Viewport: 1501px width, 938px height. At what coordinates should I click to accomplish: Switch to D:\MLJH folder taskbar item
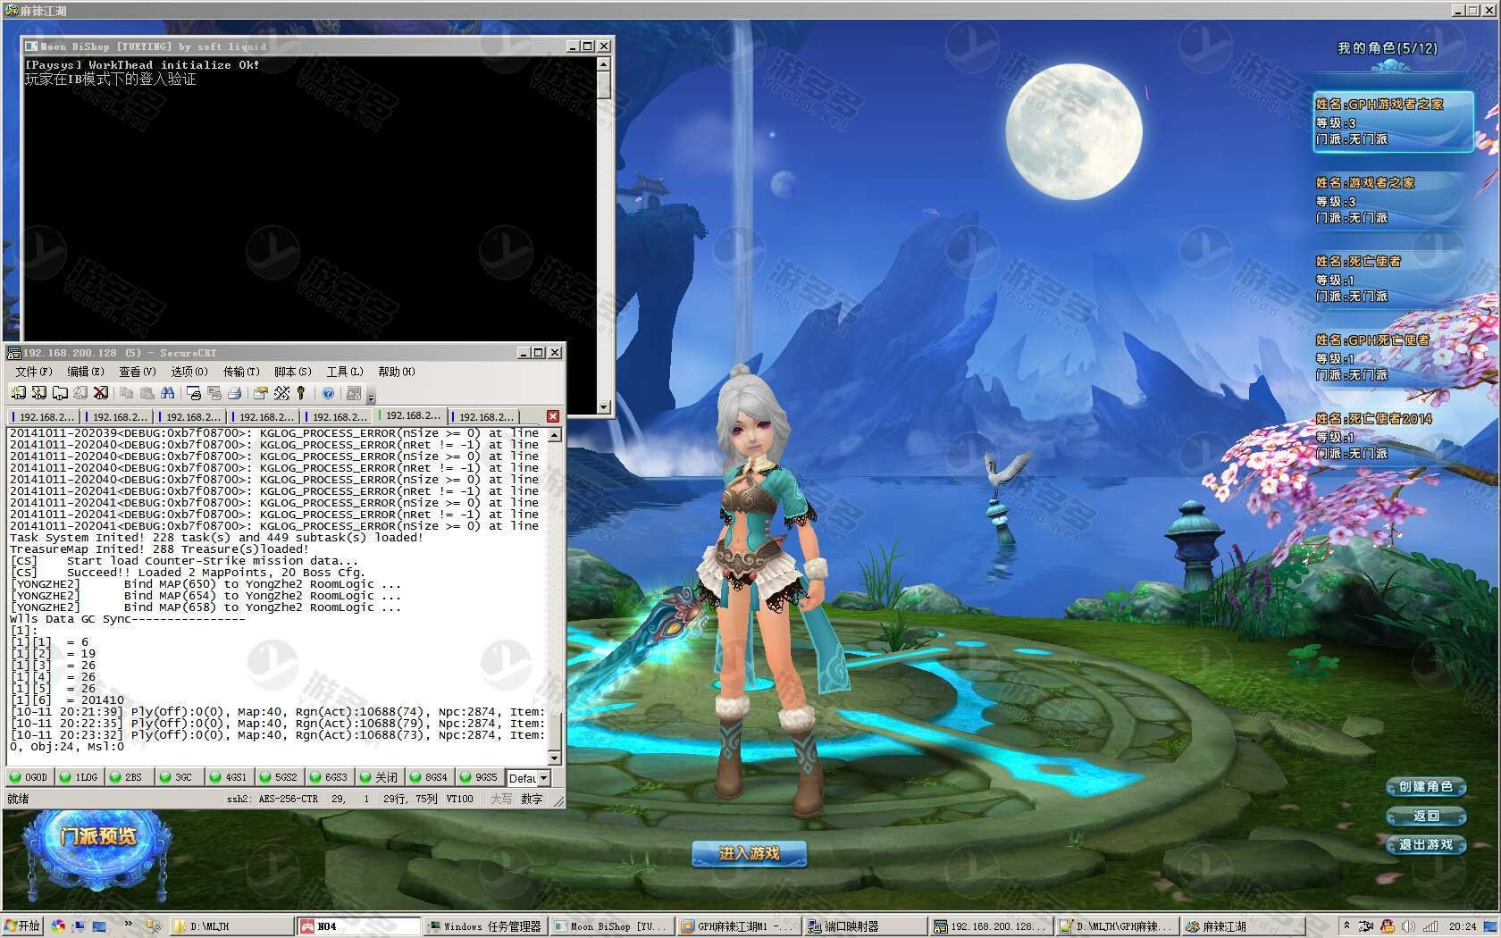coord(231,926)
